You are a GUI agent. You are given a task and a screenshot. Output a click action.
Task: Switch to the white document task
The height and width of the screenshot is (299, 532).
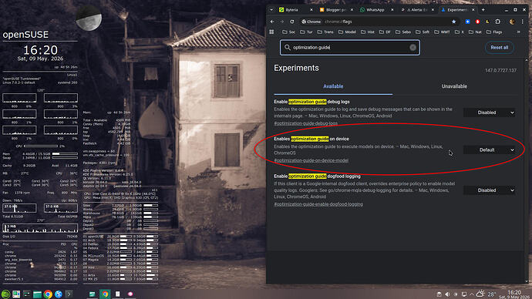118,294
